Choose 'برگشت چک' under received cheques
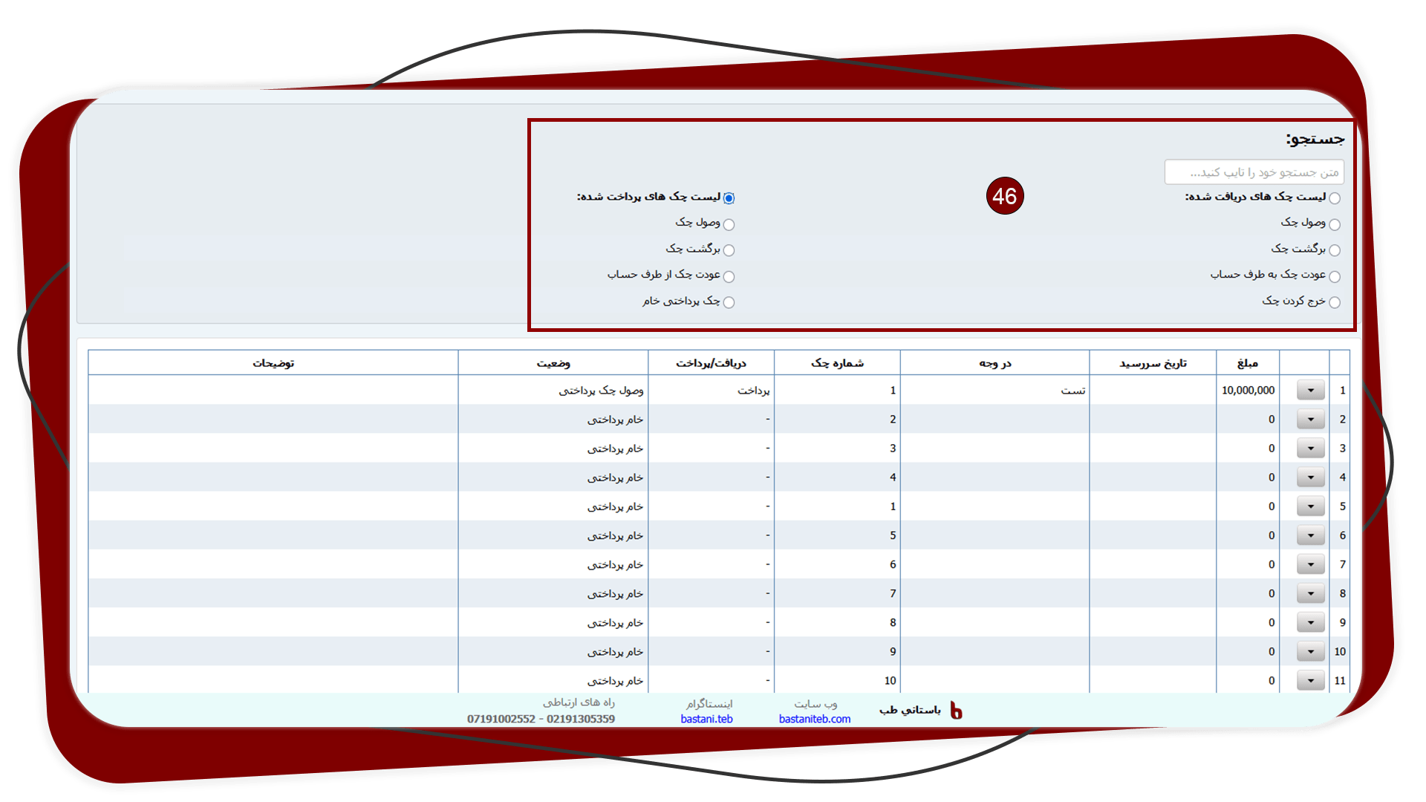 click(1335, 250)
